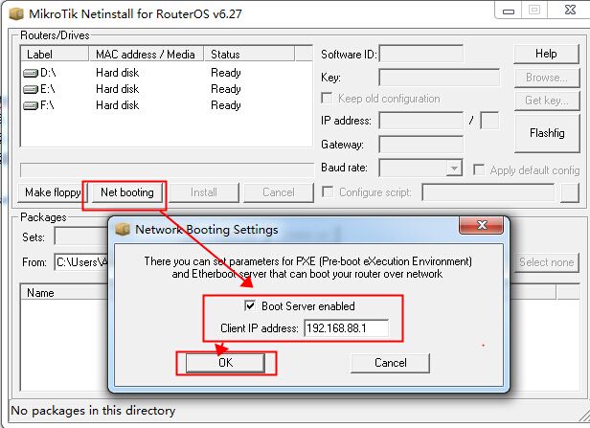The width and height of the screenshot is (590, 428).
Task: Click the Gateway input field
Action: 421,145
